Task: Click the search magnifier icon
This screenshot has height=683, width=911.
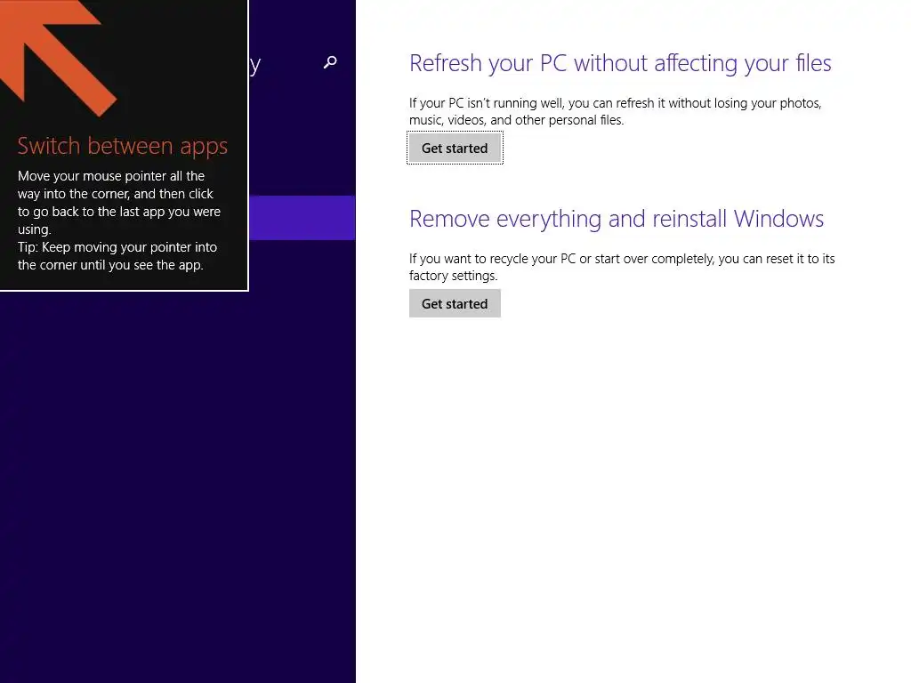Action: tap(330, 62)
